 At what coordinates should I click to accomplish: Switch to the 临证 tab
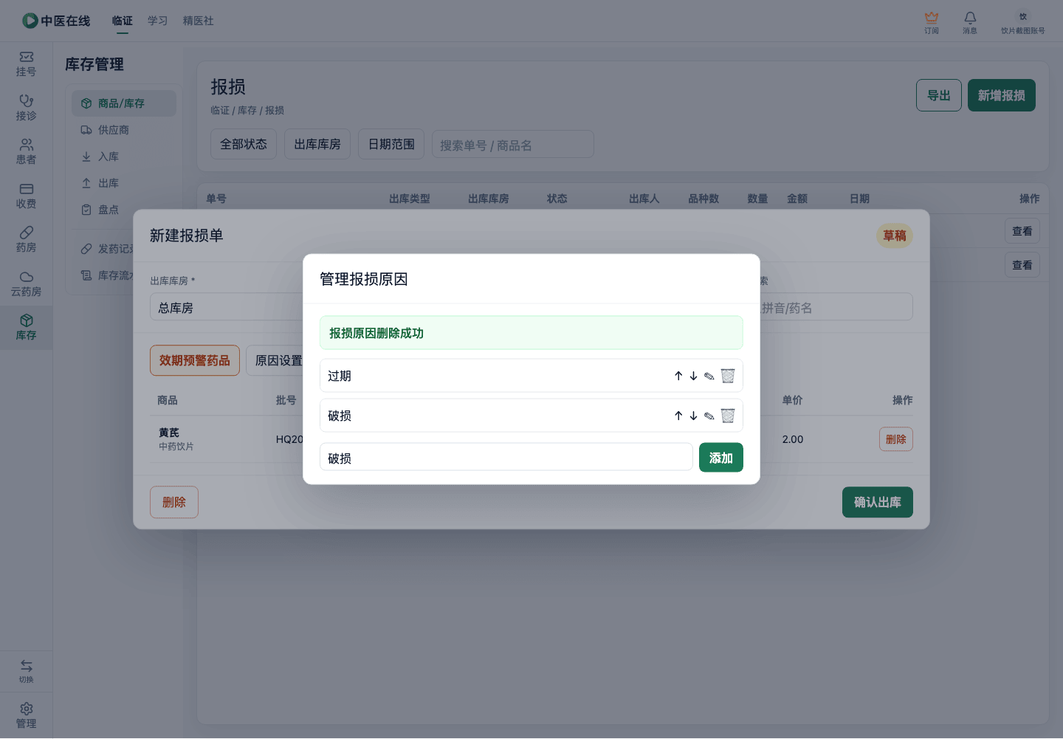[123, 21]
